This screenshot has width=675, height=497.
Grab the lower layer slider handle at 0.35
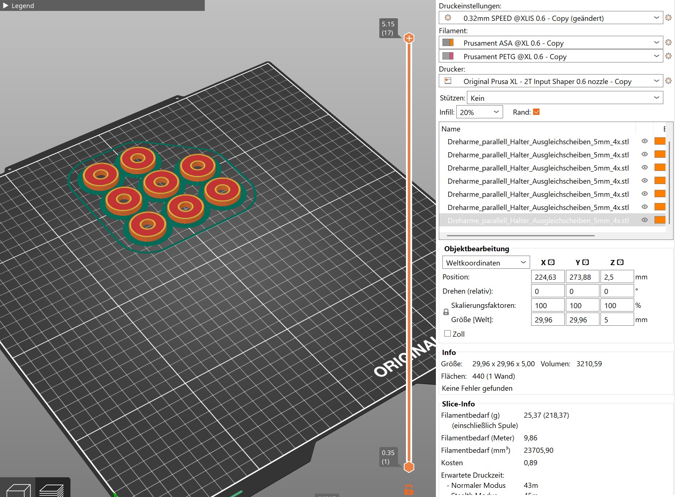coord(409,467)
